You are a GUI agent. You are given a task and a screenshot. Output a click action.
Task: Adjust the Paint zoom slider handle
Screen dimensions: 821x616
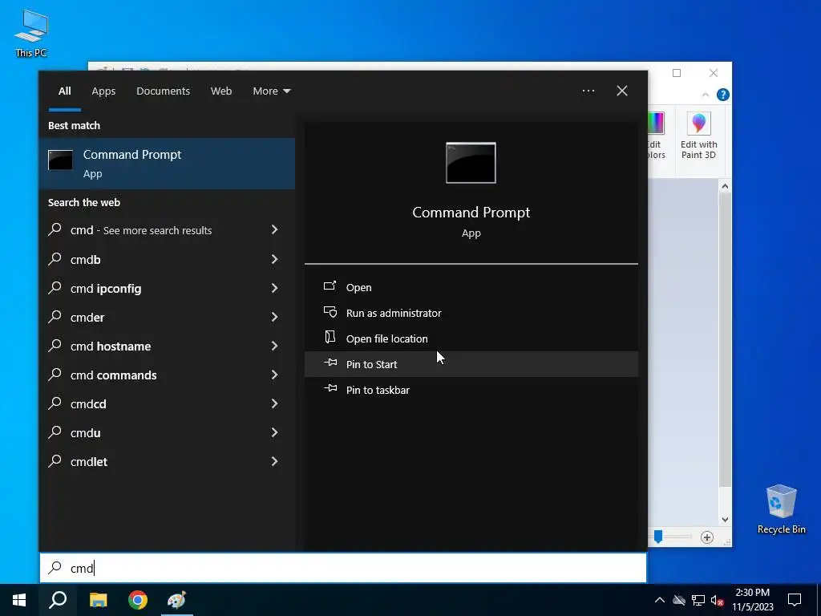[658, 537]
